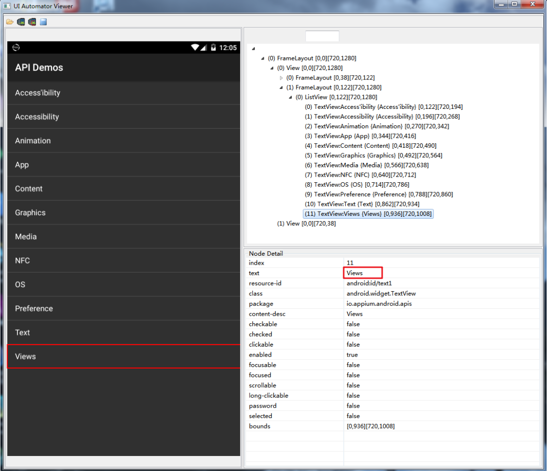Click Access'ibility item in phone screenshot
This screenshot has height=471, width=547.
coord(123,93)
